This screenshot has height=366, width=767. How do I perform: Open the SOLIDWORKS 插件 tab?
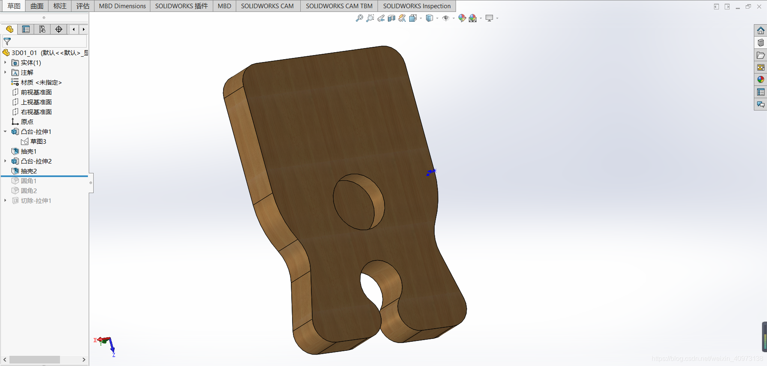(182, 6)
